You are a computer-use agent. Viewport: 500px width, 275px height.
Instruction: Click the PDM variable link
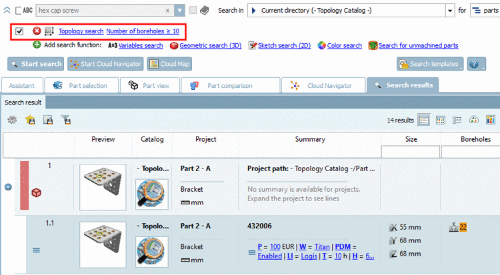(343, 246)
